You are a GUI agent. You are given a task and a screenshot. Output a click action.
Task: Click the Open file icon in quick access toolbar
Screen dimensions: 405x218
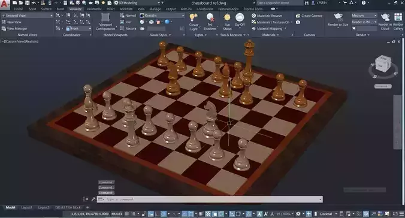(21, 3)
